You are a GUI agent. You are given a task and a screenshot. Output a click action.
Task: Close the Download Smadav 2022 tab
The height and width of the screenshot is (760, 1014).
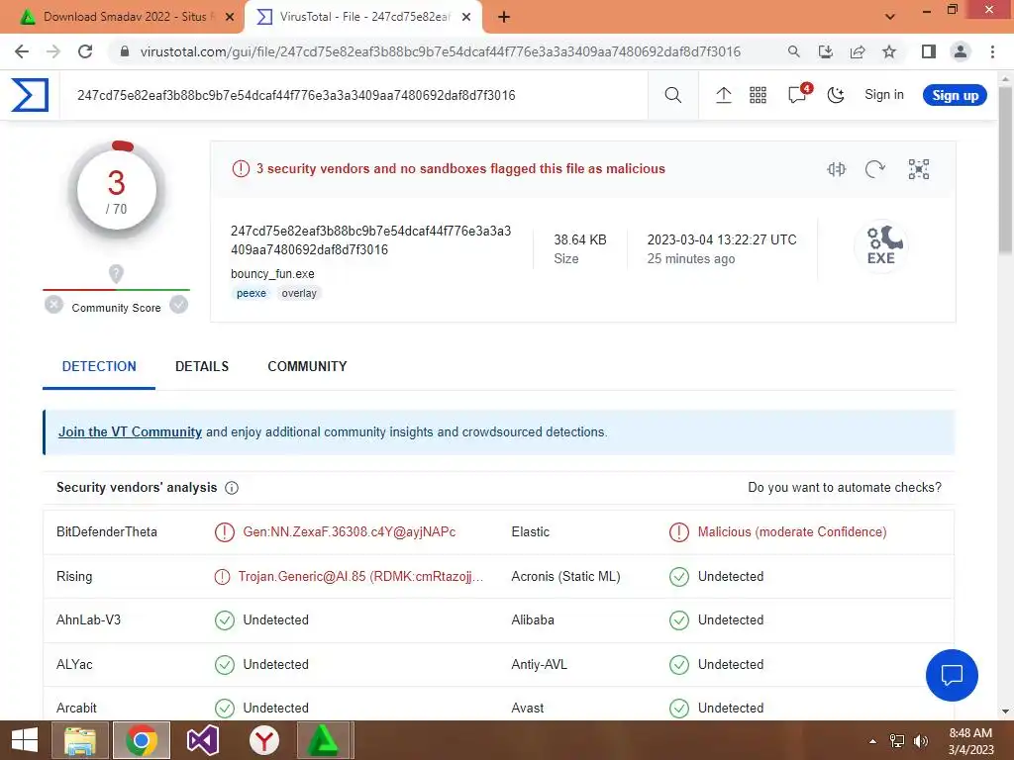coord(230,17)
